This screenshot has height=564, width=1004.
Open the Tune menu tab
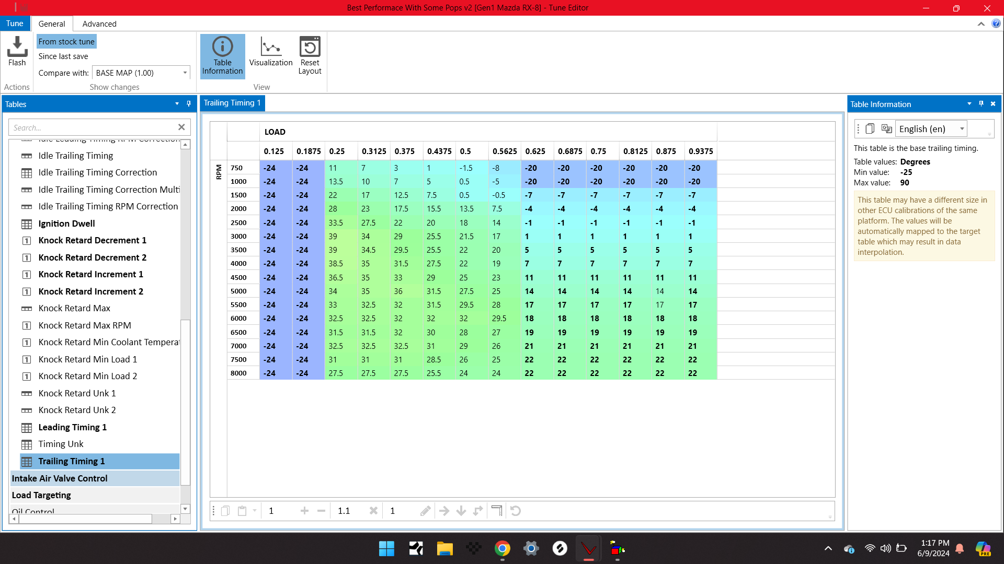[15, 23]
